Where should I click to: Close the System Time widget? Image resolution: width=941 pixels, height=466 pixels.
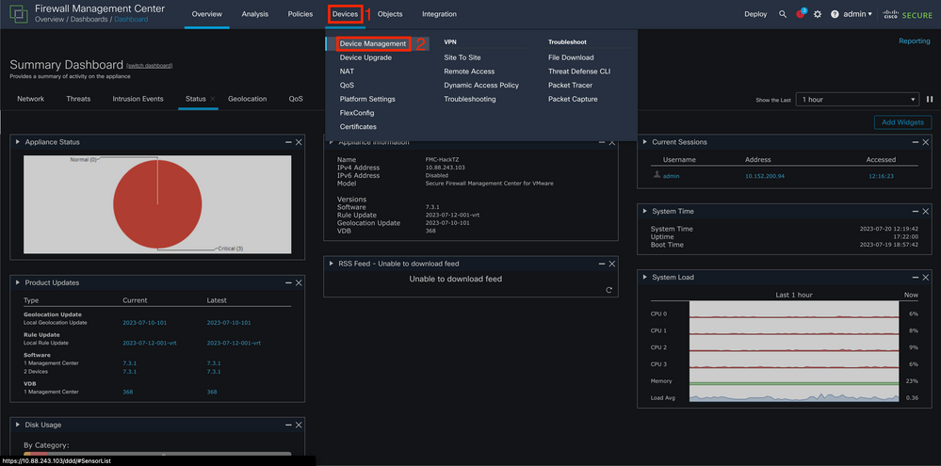pyautogui.click(x=925, y=212)
